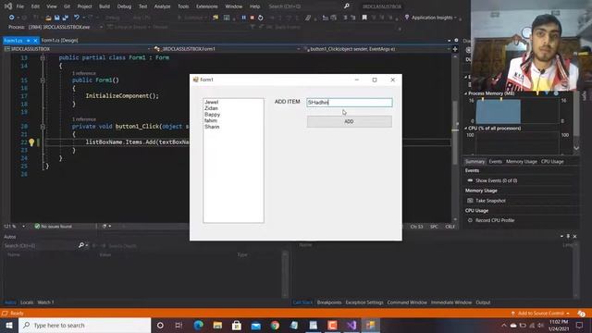
Task: Collapse the Process Memory (MB) graph
Action: (466, 93)
